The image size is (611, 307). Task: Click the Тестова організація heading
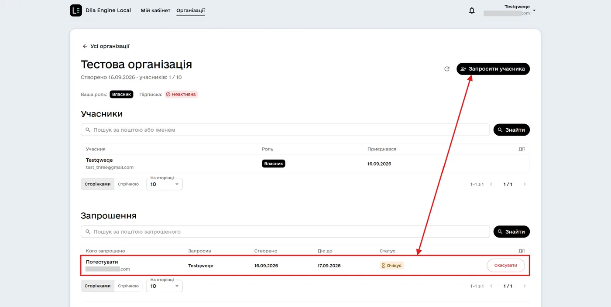(136, 65)
